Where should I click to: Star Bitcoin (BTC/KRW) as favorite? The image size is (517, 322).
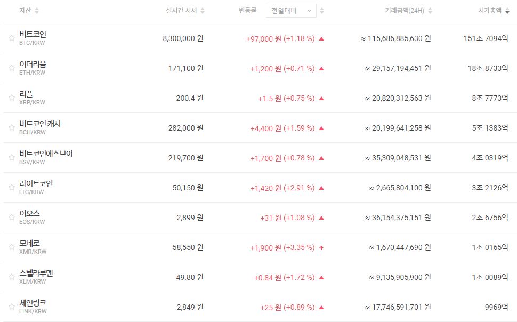[x=11, y=38]
